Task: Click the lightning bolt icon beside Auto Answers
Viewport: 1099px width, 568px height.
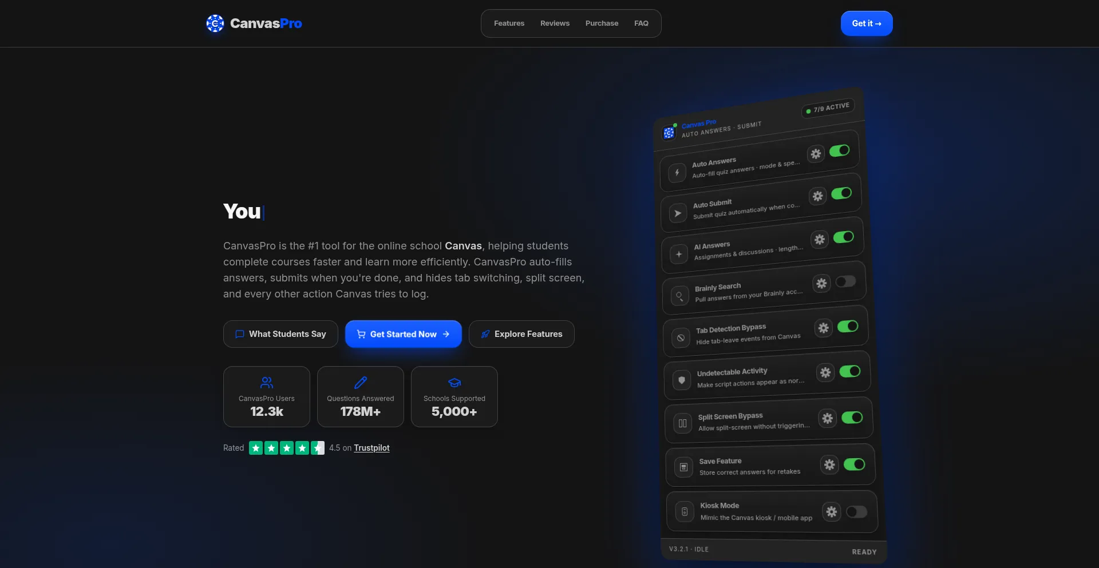Action: coord(677,172)
